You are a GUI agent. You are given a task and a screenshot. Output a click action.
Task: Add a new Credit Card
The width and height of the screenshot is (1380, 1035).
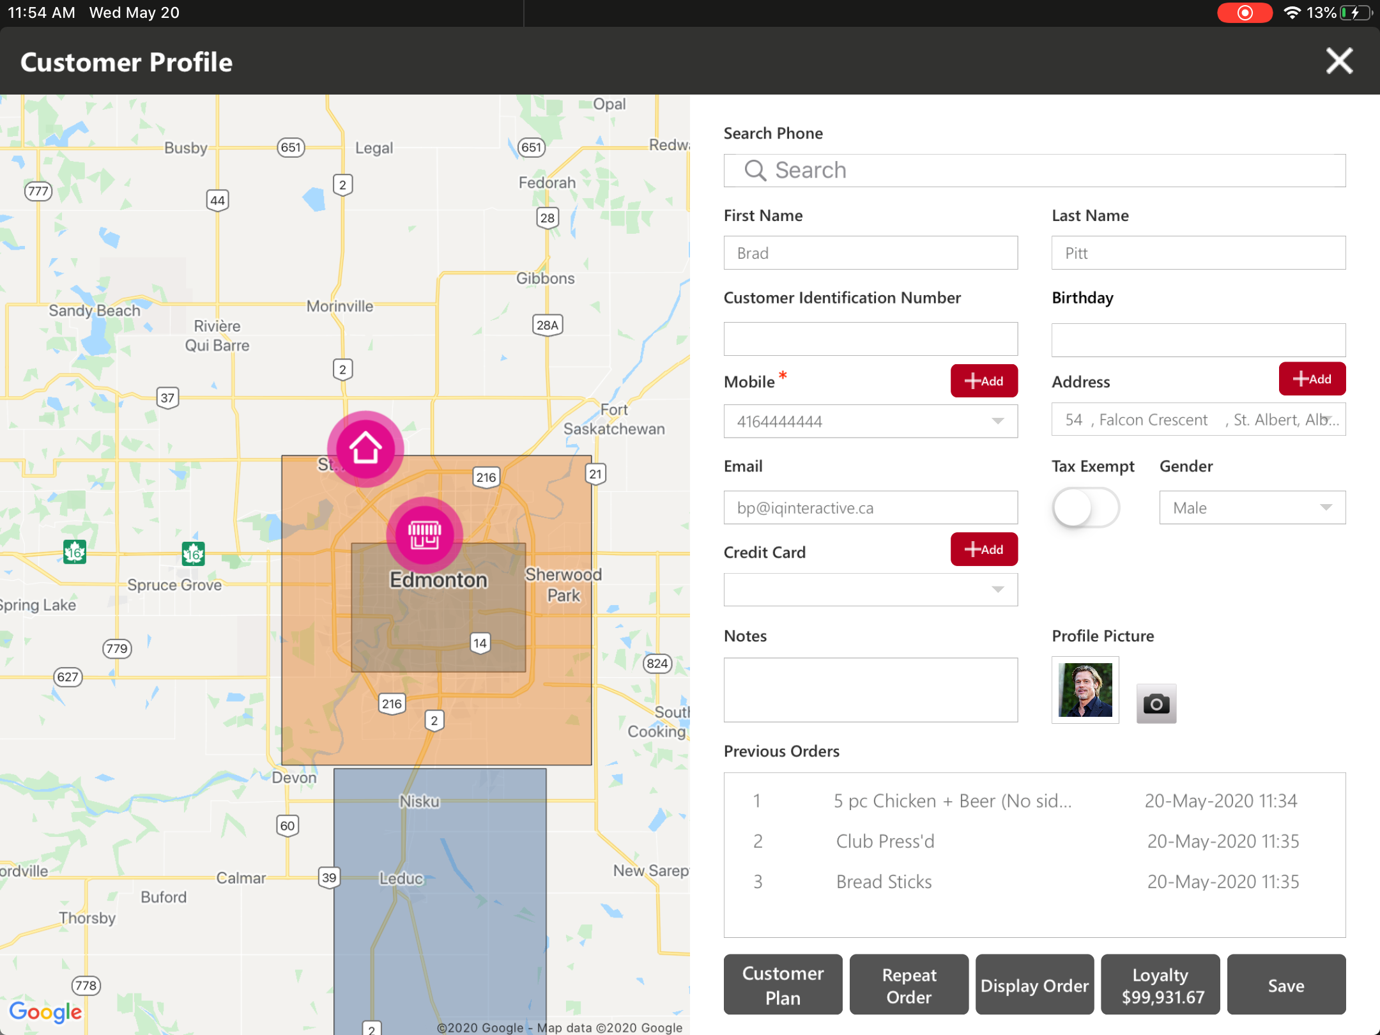click(984, 549)
